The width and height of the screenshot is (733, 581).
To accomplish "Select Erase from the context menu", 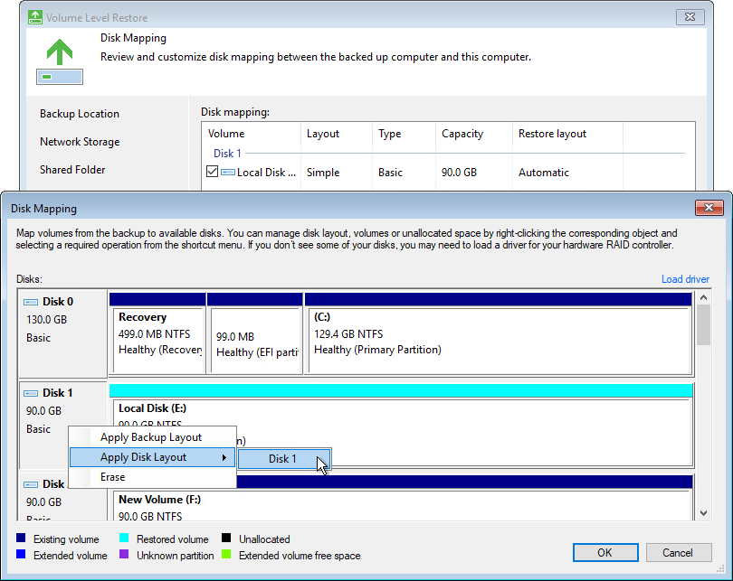I will [112, 477].
